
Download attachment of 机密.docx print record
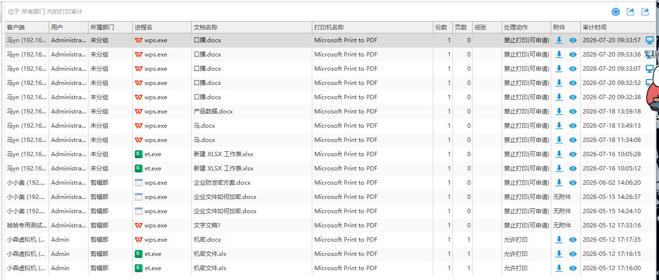[x=559, y=240]
